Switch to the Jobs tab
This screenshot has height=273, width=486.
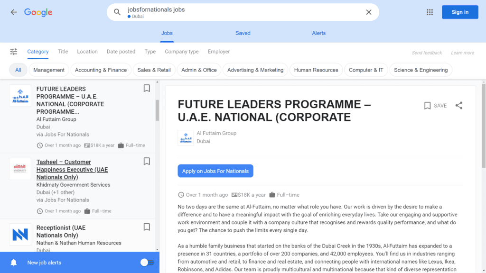[167, 33]
